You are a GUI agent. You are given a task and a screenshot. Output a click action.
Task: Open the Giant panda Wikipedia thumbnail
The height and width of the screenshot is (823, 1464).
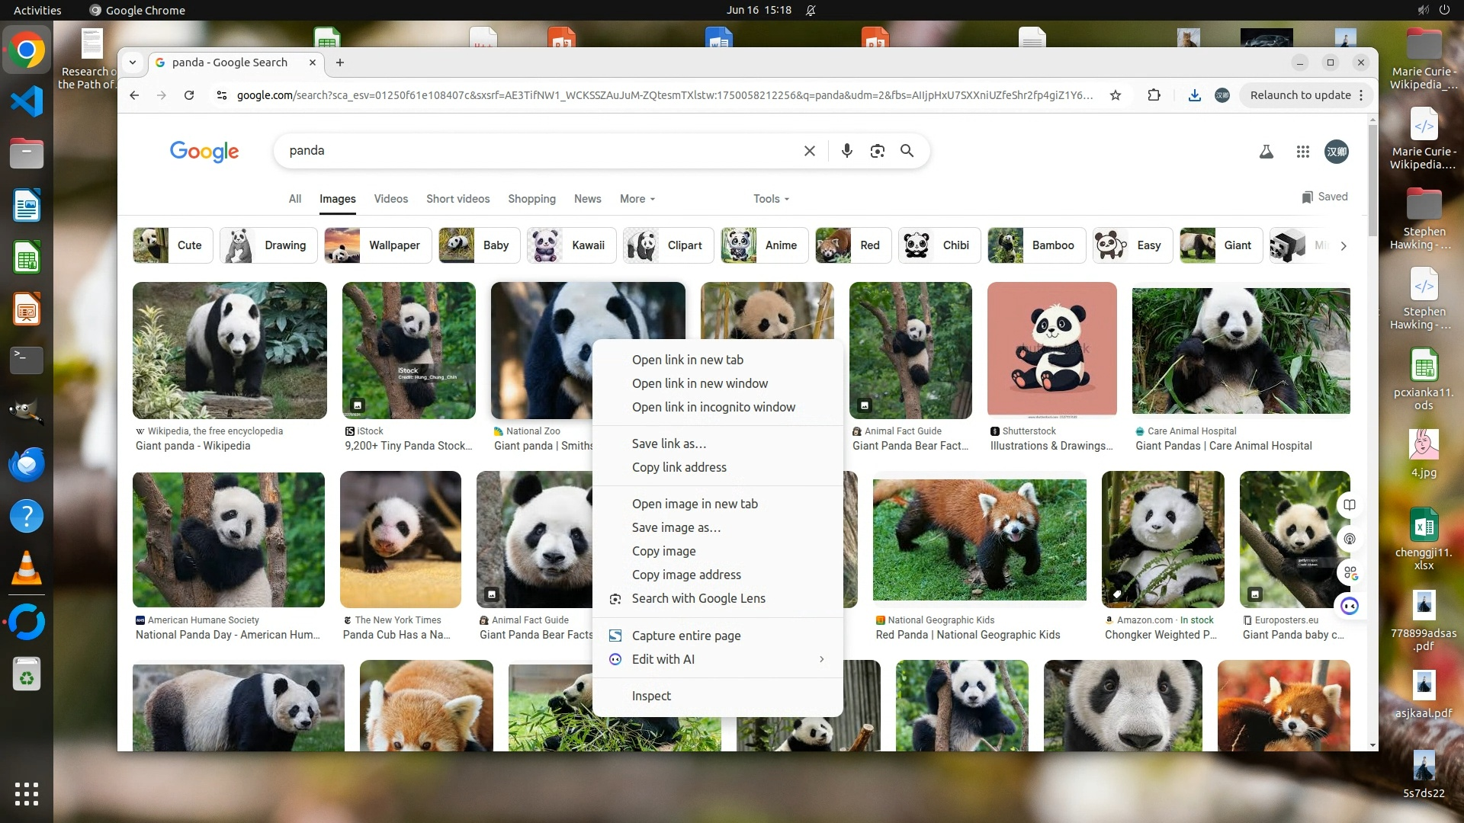pyautogui.click(x=230, y=351)
